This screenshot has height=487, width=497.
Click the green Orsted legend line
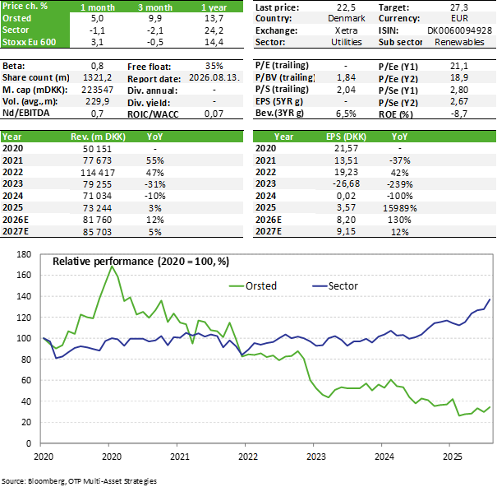(x=237, y=286)
